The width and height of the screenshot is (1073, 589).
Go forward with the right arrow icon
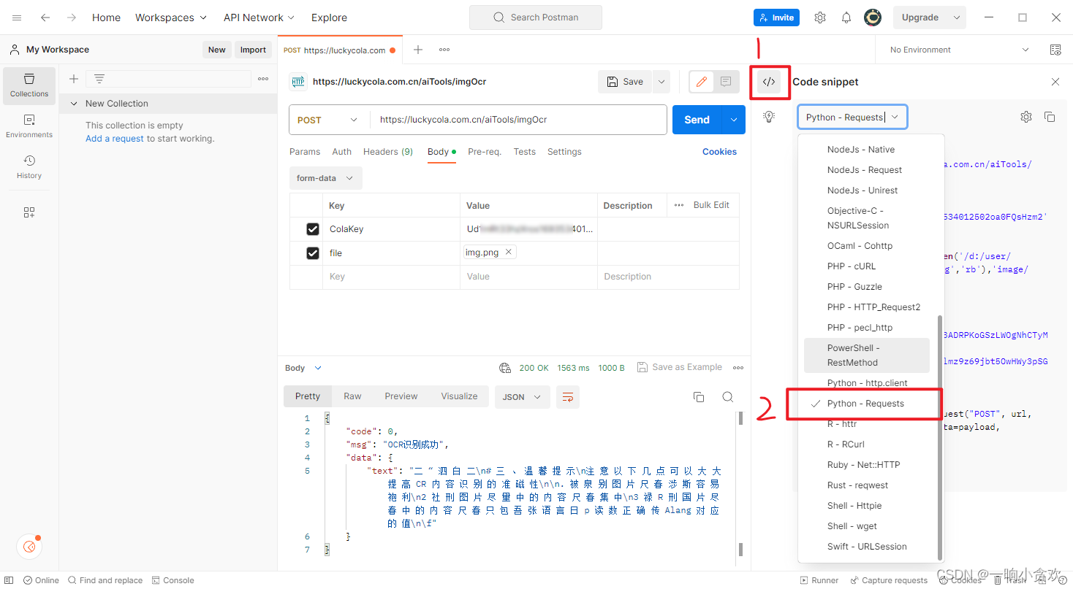(x=72, y=18)
